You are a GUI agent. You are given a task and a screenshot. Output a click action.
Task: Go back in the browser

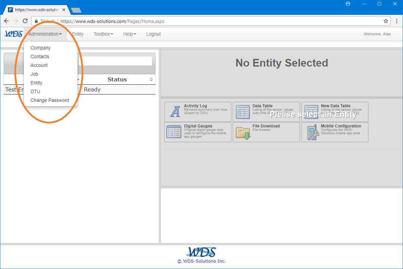[6, 21]
